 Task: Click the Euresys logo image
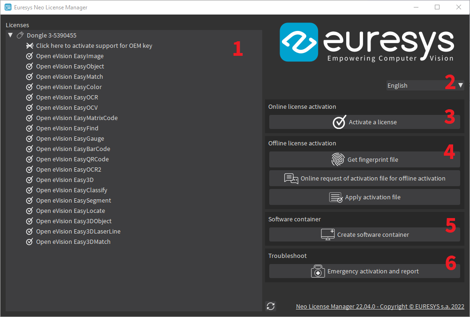click(x=367, y=43)
